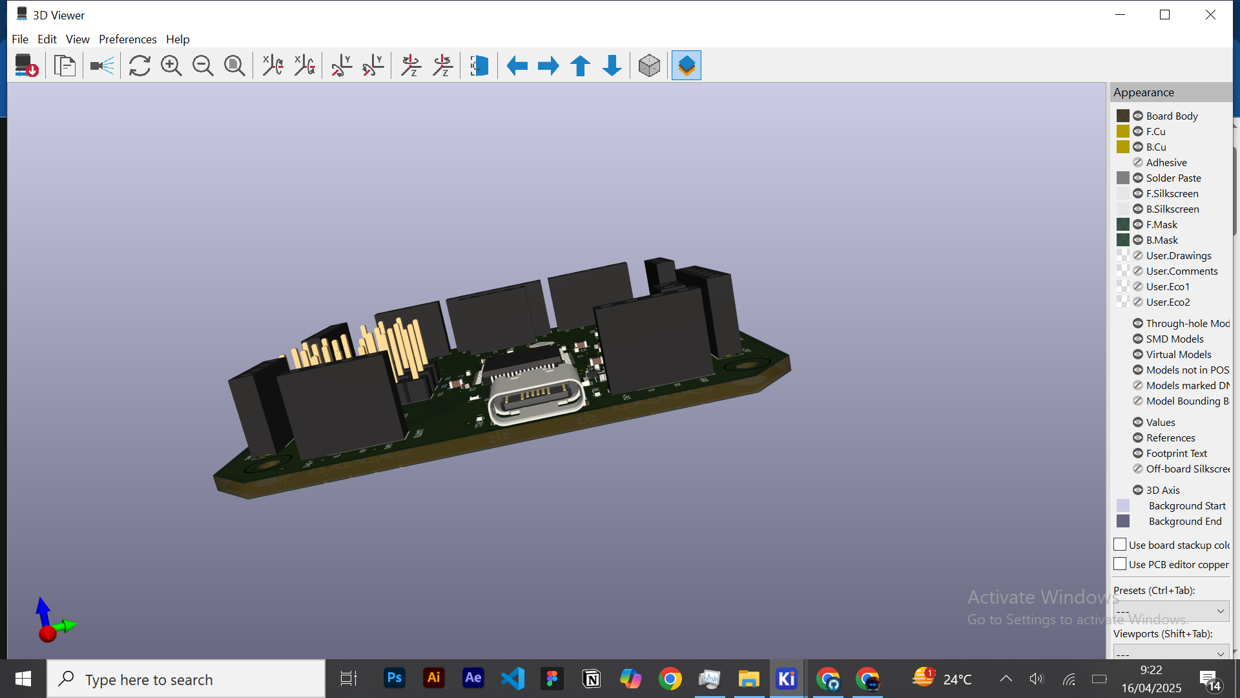Hide the Board Body layer eye
1240x698 pixels.
click(x=1138, y=116)
